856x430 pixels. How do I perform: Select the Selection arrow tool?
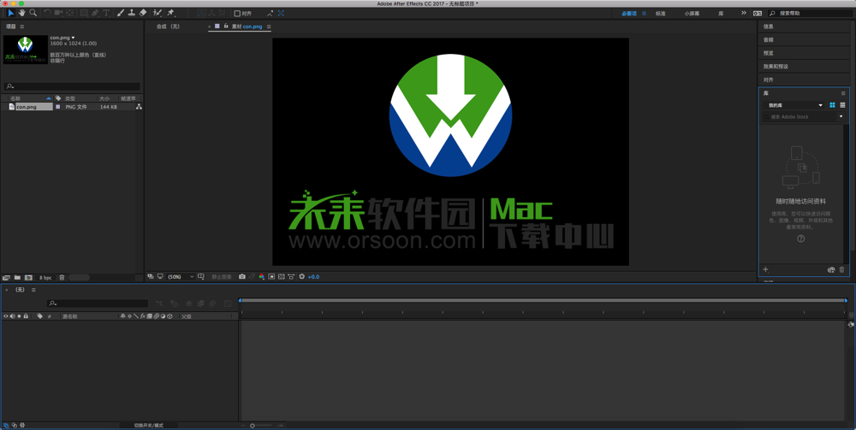click(x=11, y=13)
